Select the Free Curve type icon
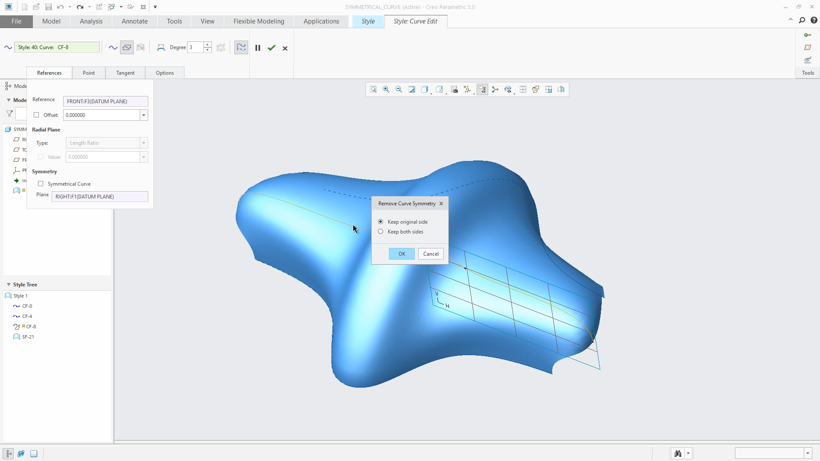820x461 pixels. pos(113,48)
